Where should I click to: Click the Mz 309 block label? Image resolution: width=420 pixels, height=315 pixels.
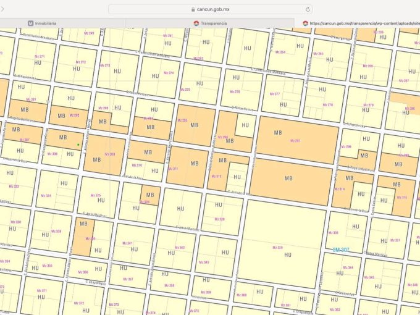pos(110,154)
